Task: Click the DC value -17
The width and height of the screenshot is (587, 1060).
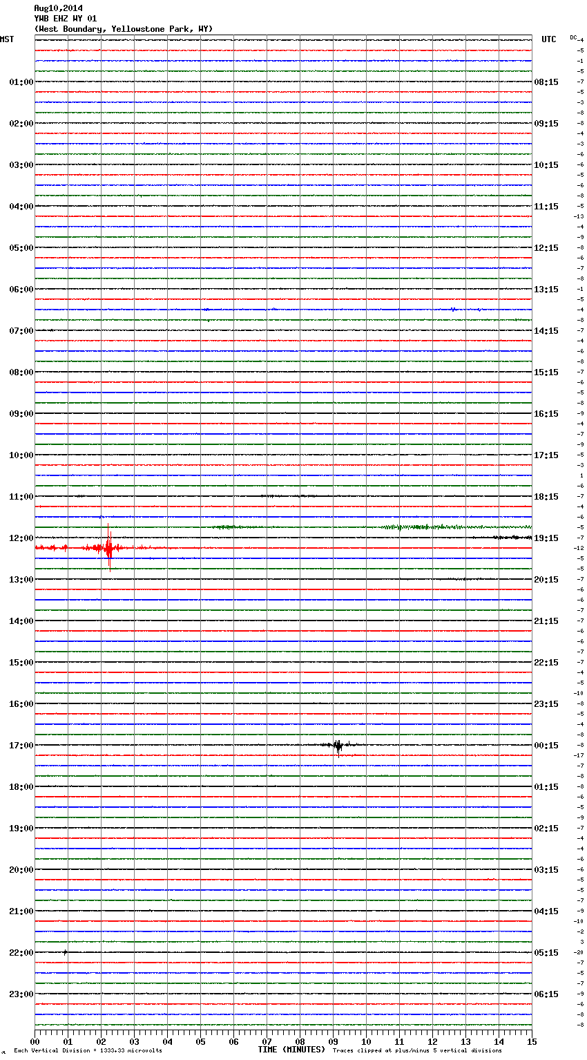Action: [579, 756]
